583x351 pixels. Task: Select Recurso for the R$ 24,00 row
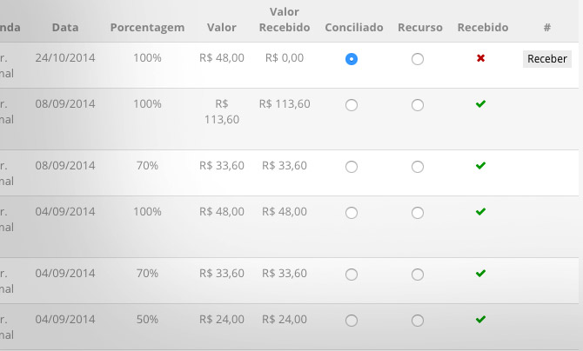point(418,321)
